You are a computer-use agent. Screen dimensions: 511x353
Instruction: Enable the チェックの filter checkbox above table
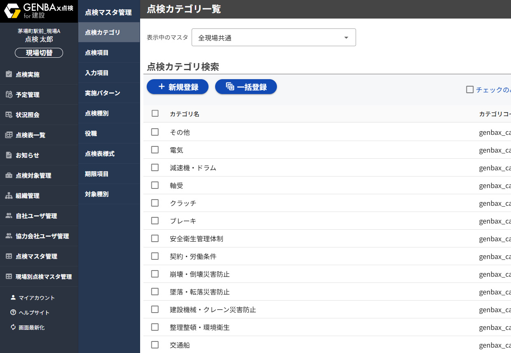click(x=470, y=89)
